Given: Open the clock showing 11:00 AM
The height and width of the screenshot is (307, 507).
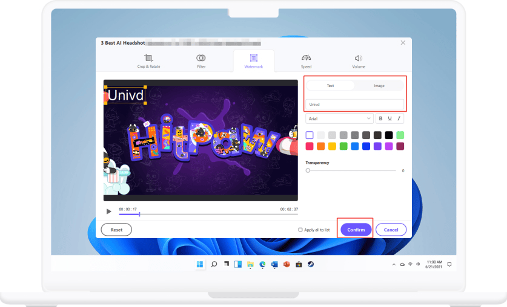Looking at the screenshot, I should click(x=434, y=265).
